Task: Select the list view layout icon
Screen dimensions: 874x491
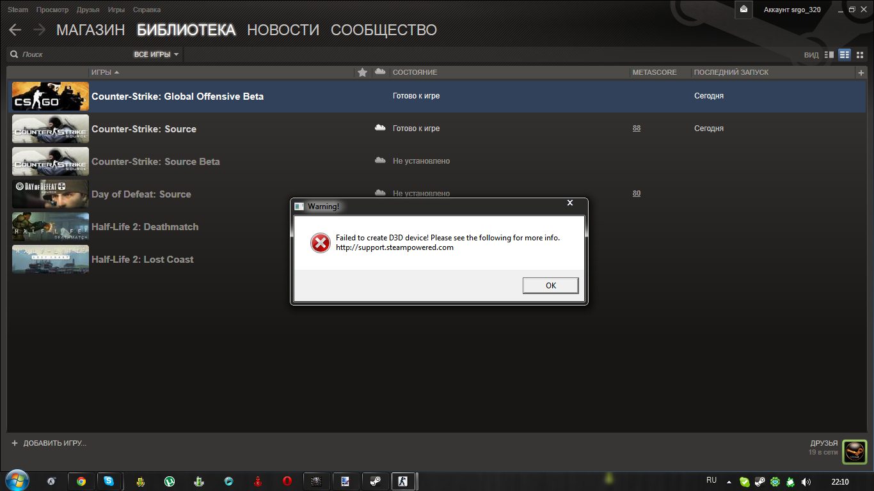Action: 845,55
